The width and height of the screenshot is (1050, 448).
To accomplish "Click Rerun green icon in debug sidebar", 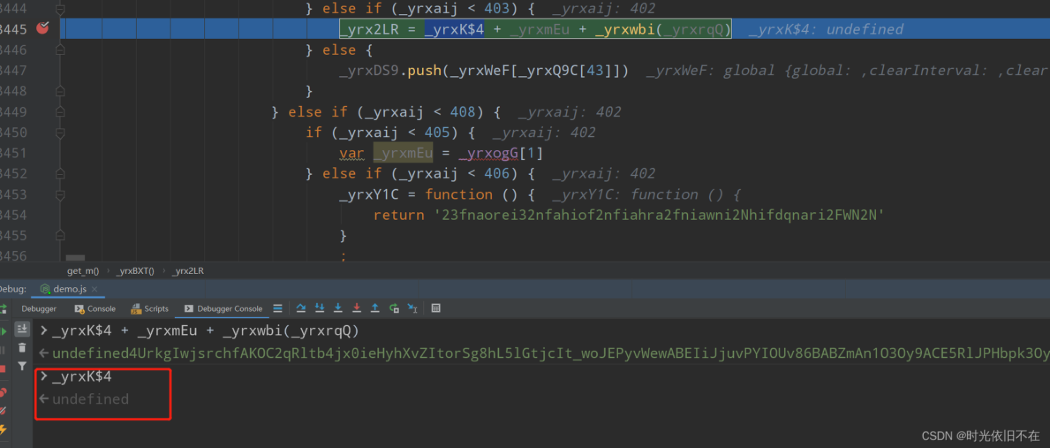I will (3, 309).
